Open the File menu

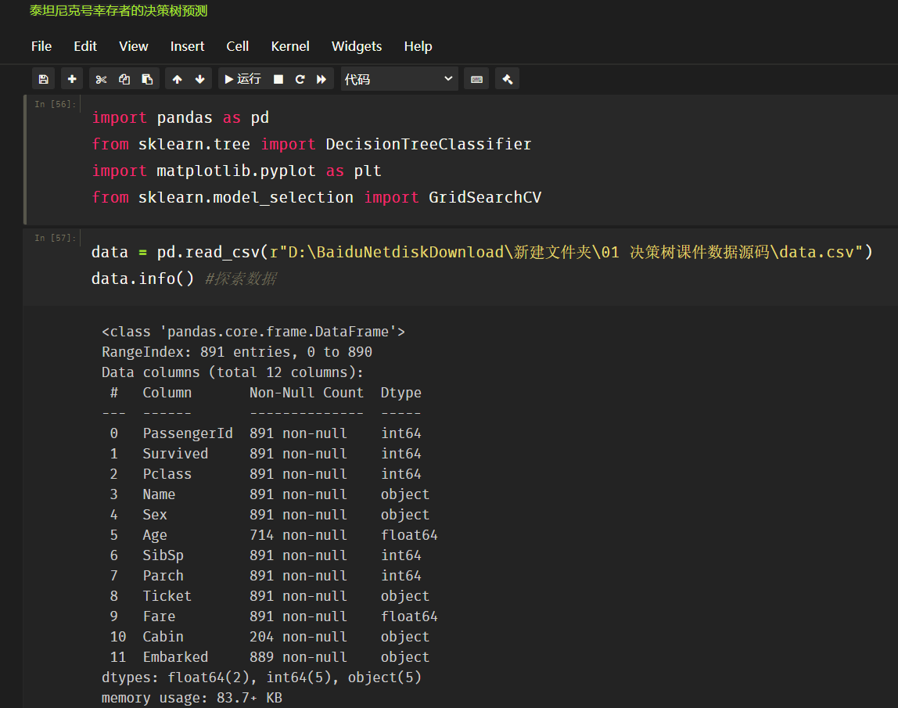[41, 46]
